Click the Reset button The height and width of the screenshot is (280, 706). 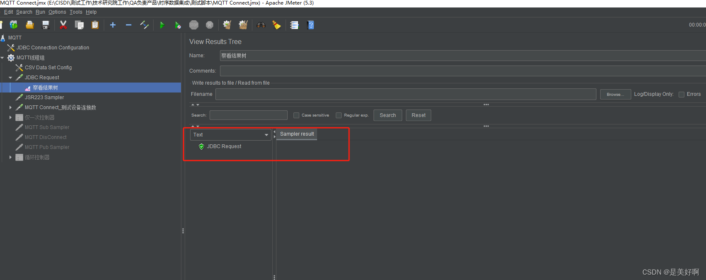click(x=418, y=115)
